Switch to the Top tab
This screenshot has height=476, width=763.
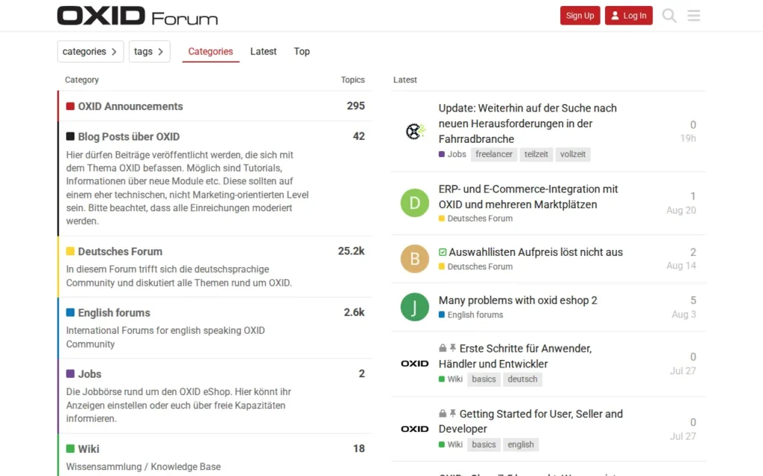pyautogui.click(x=302, y=51)
